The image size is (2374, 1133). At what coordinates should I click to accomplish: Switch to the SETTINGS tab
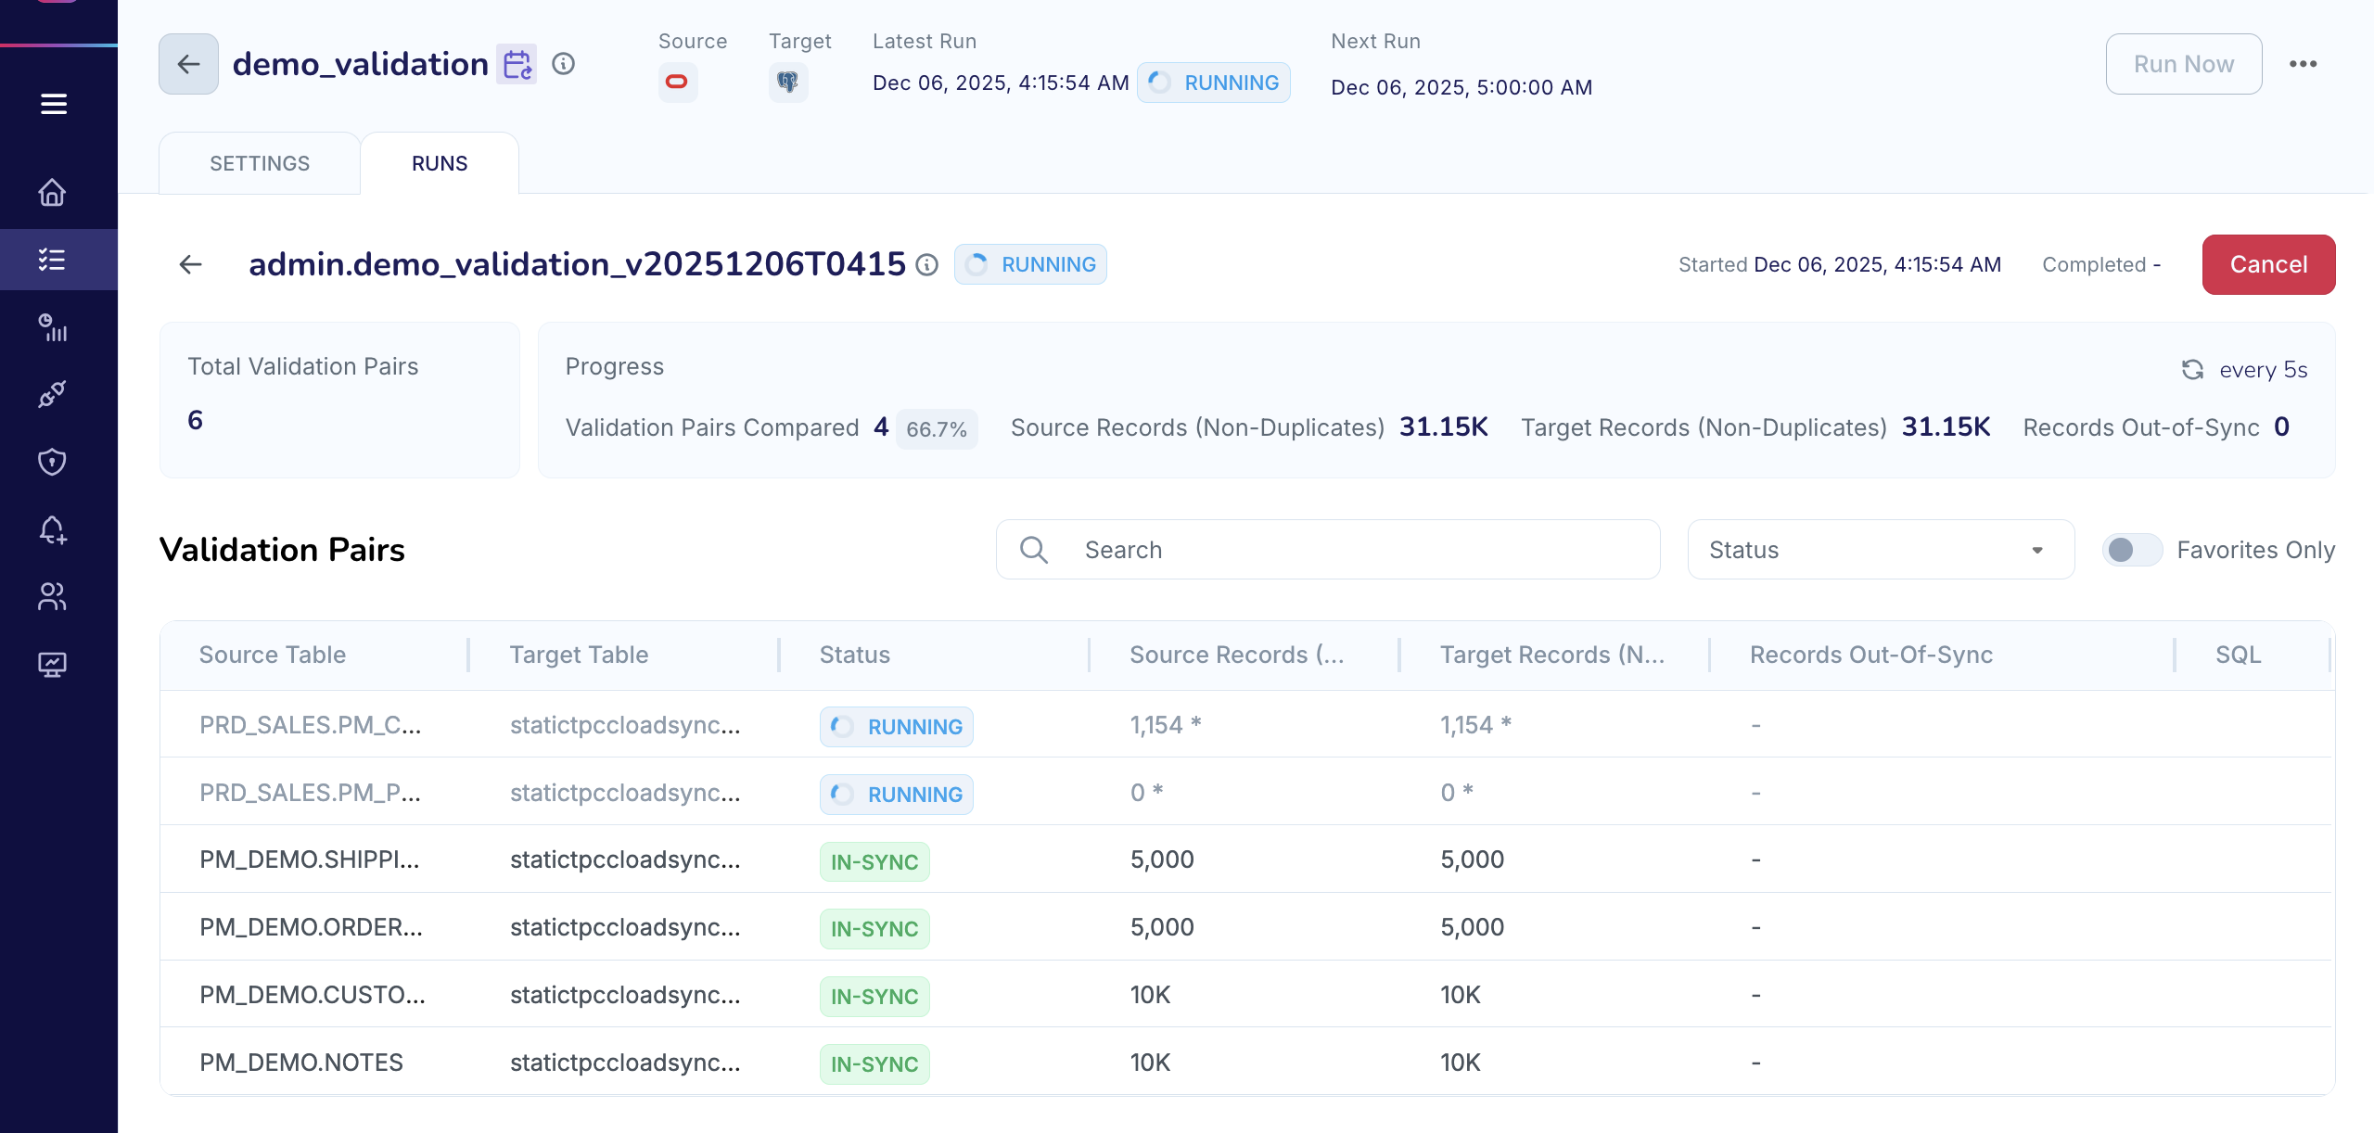(x=260, y=163)
